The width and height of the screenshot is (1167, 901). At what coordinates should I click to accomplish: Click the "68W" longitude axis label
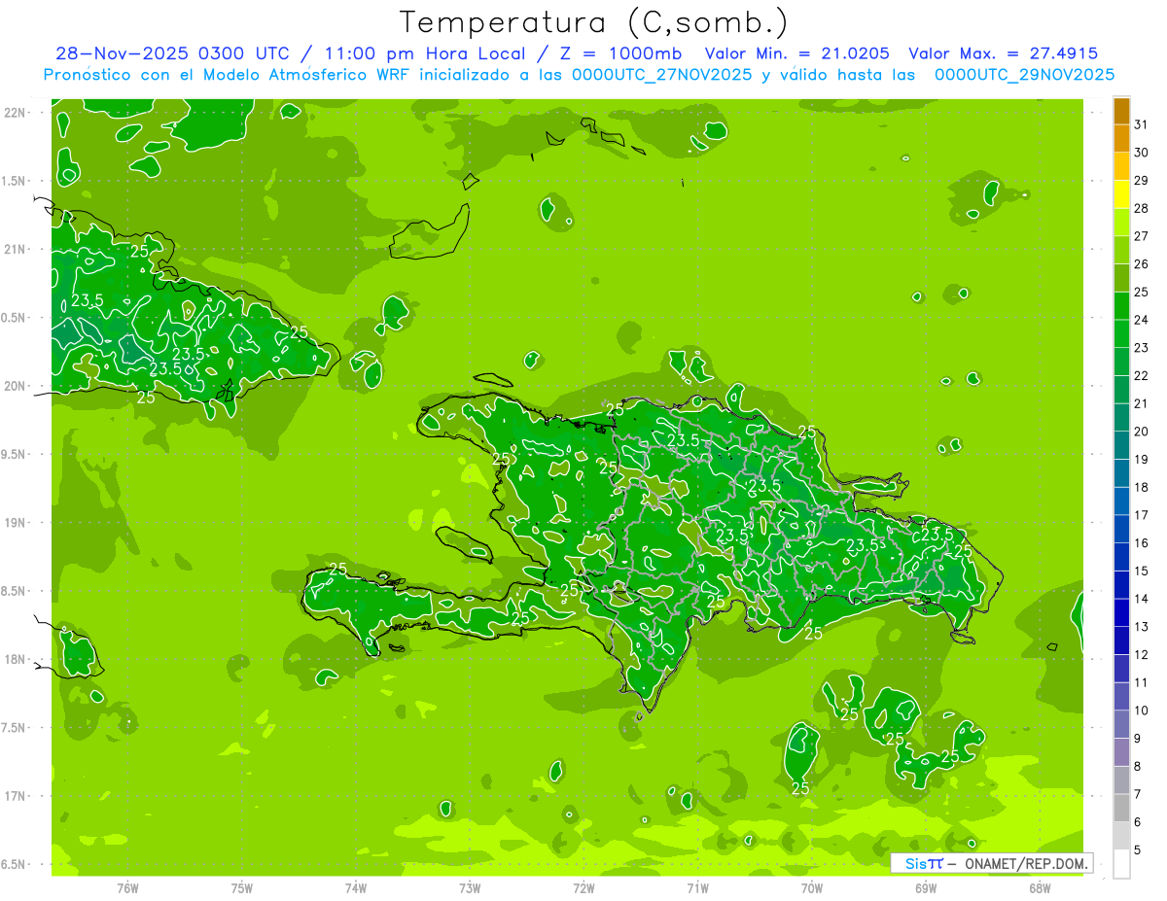(x=1040, y=887)
